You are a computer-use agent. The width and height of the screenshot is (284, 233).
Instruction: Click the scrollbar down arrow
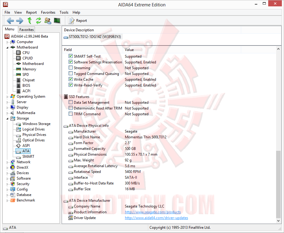278,221
